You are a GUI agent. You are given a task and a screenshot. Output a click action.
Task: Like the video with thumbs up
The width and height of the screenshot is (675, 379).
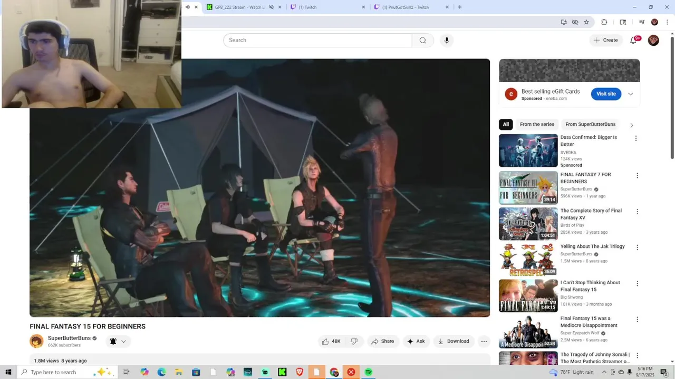(x=331, y=341)
